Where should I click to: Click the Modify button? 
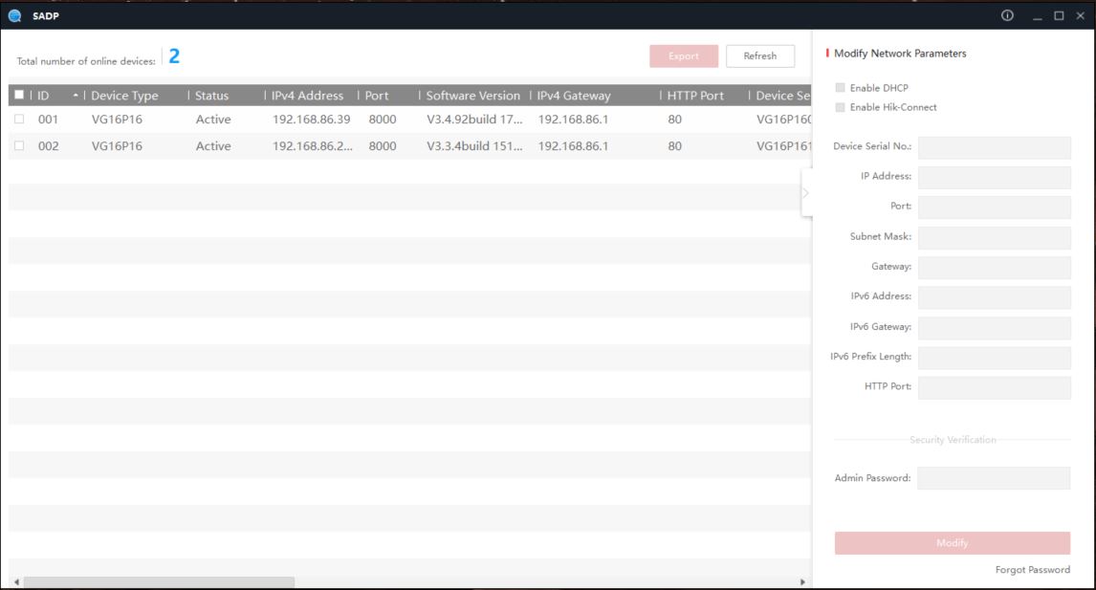point(952,543)
